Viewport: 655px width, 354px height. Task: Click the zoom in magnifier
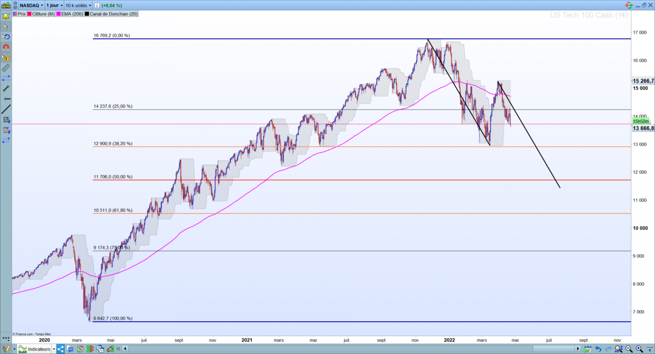point(639,349)
